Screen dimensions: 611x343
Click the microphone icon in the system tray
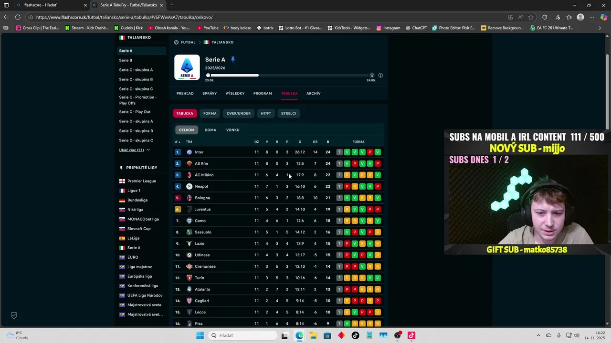[558, 335]
